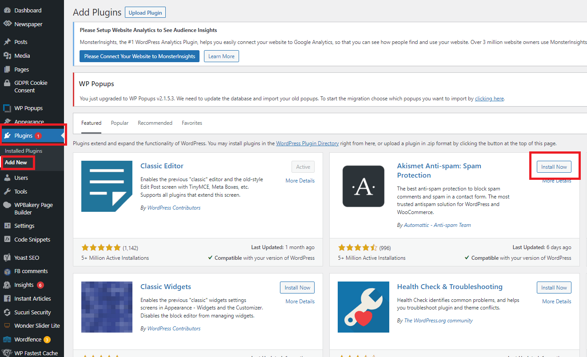This screenshot has height=357, width=587.
Task: Click the Wonder Slider Lite icon
Action: coord(7,325)
